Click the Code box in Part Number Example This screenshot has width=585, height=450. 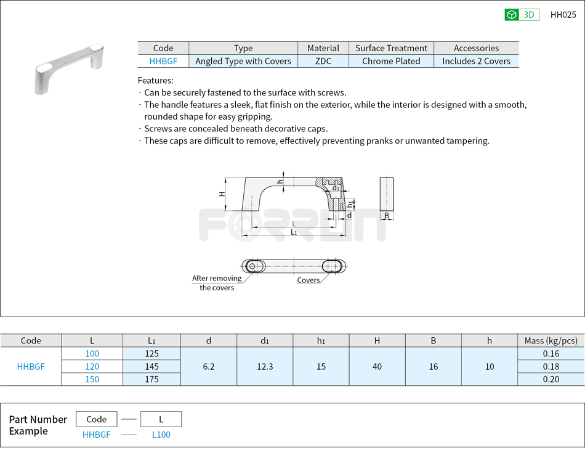96,419
